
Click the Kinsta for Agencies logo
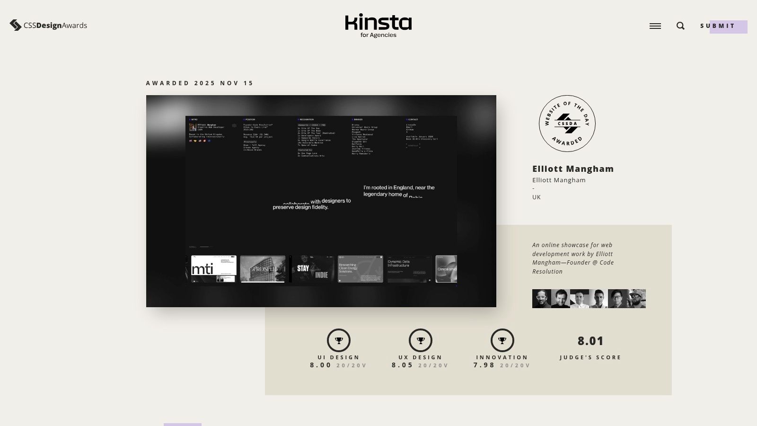pos(378,25)
